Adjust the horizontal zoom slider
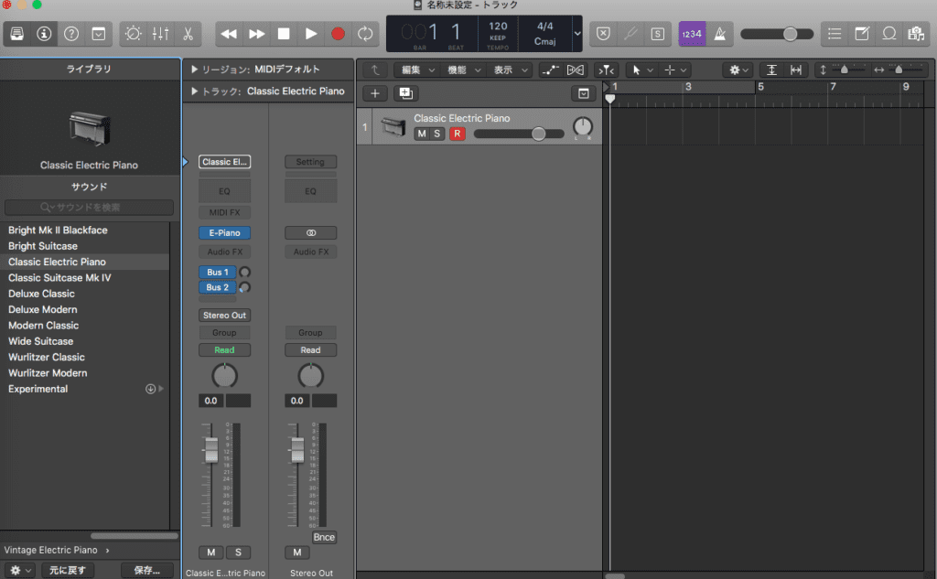 click(899, 70)
